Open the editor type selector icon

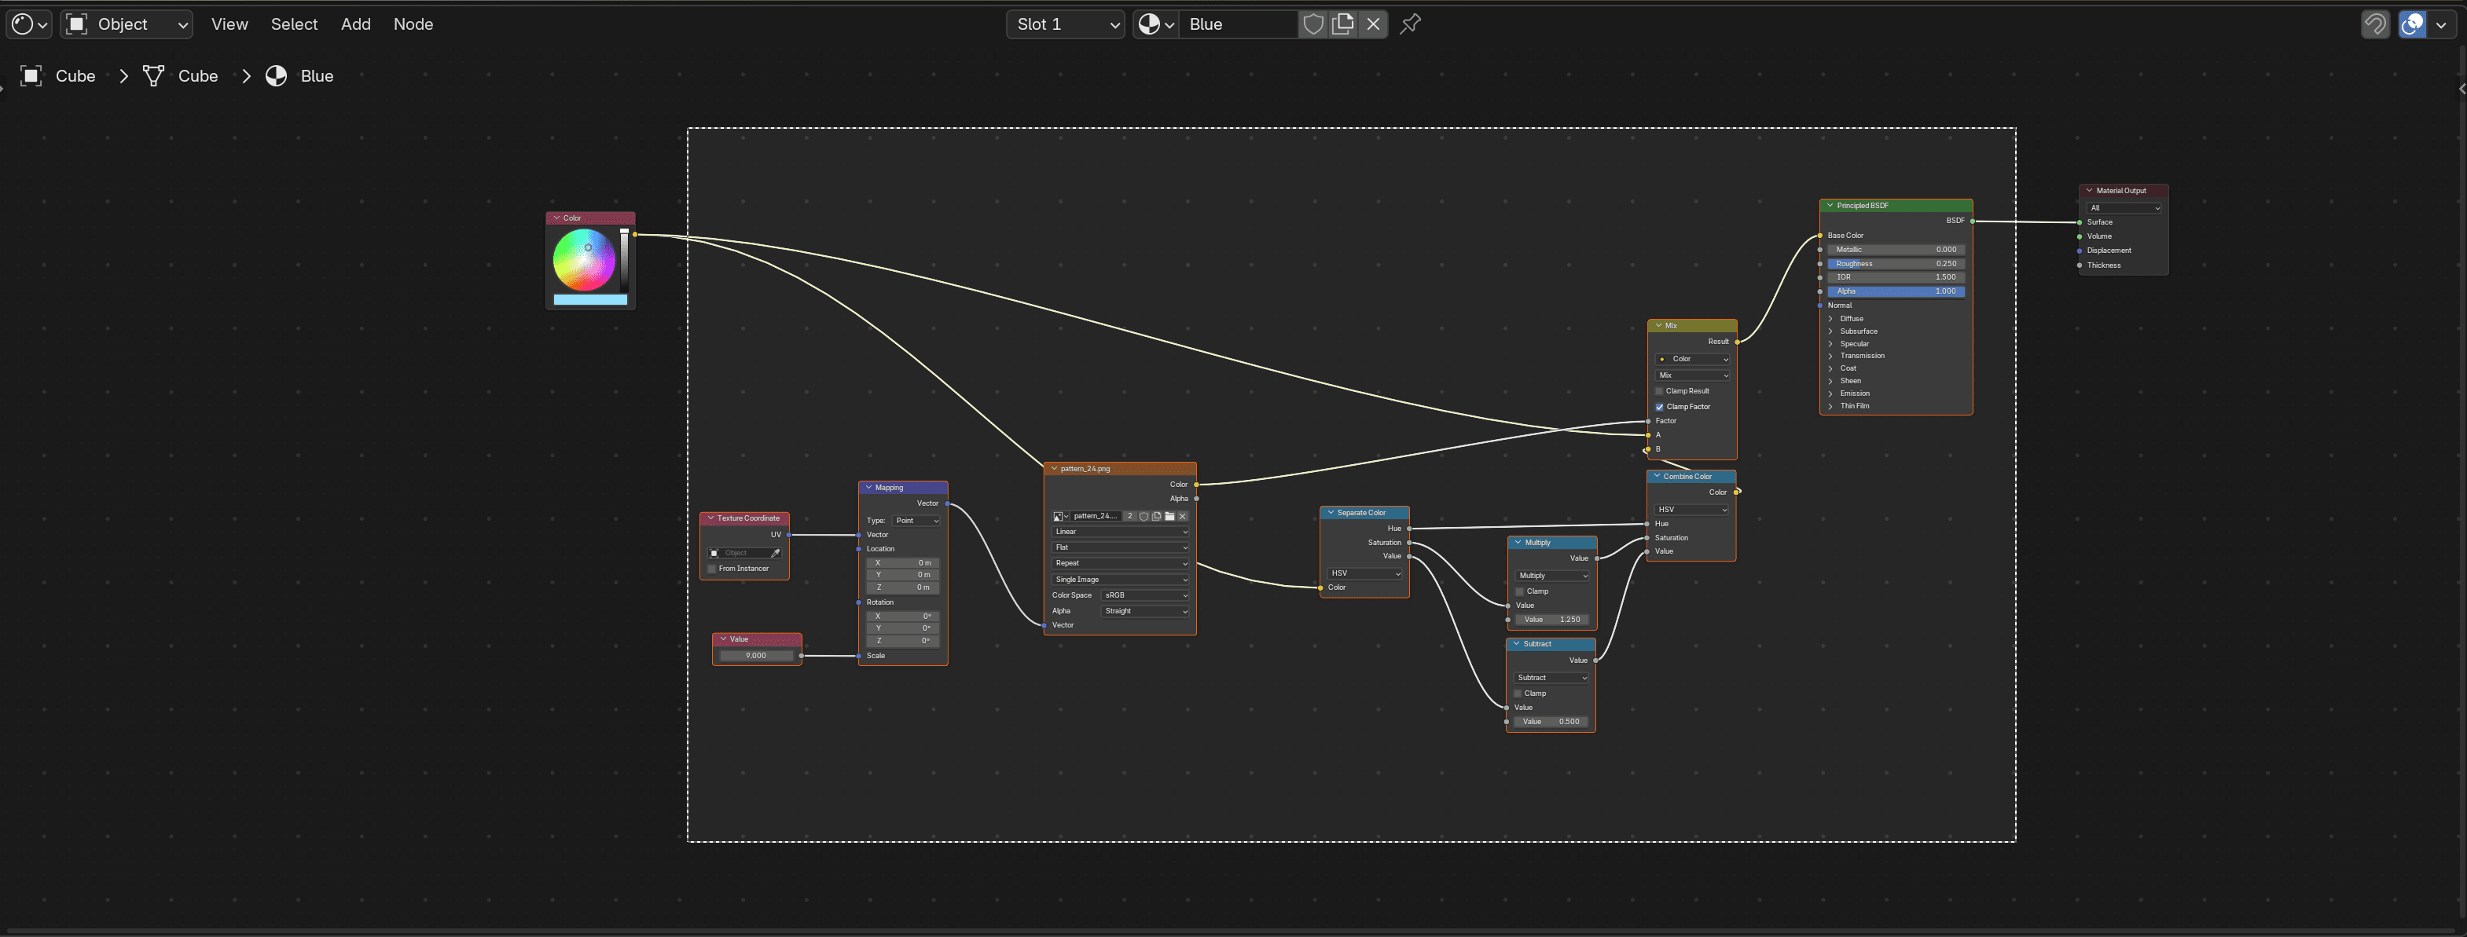(29, 24)
